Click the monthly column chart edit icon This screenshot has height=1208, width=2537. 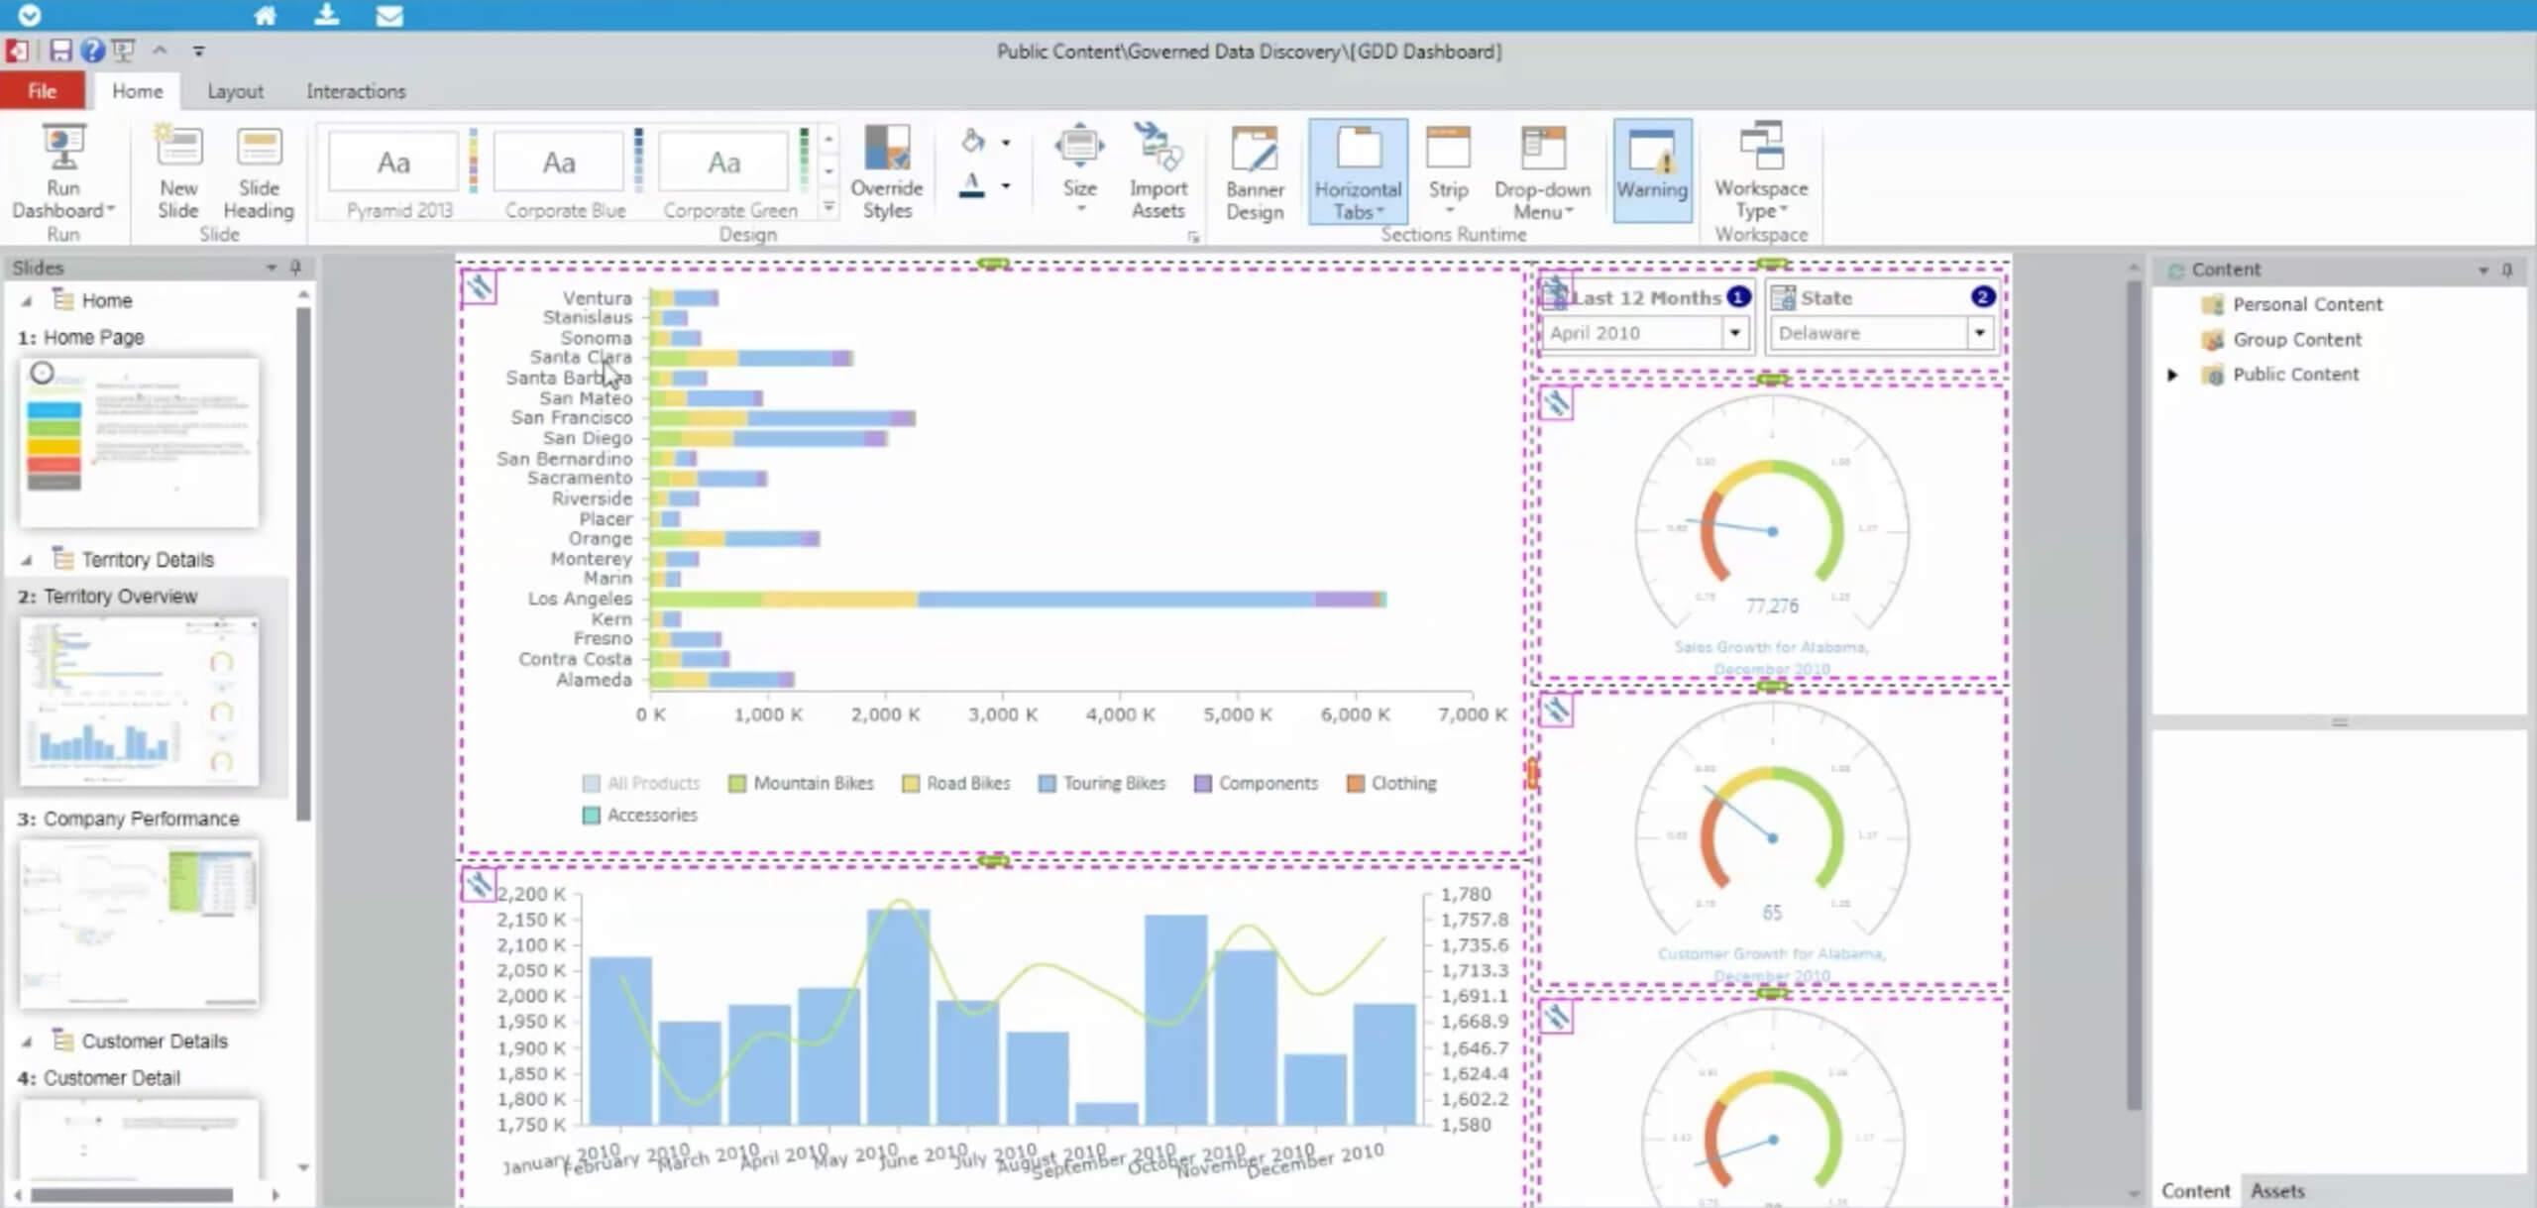click(480, 884)
